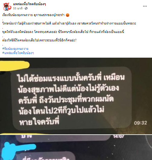Open the three-dot post options menu
Viewport: 152px width, 160px height.
pyautogui.click(x=145, y=6)
